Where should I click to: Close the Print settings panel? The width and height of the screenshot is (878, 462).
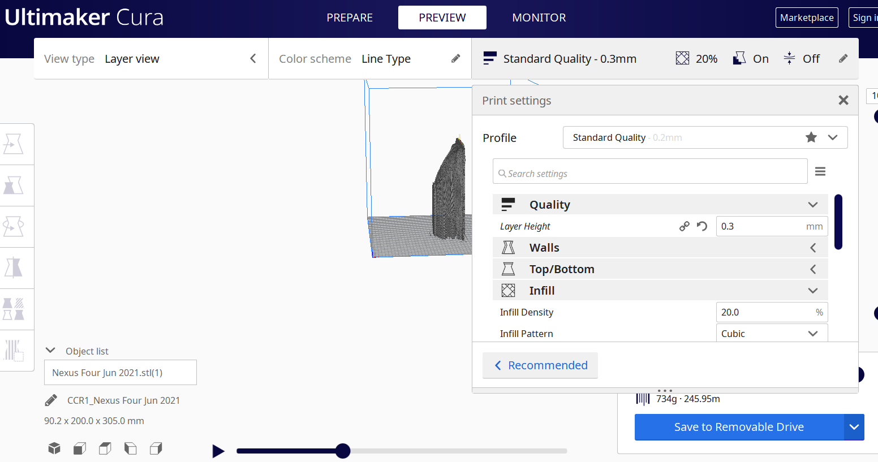click(843, 100)
